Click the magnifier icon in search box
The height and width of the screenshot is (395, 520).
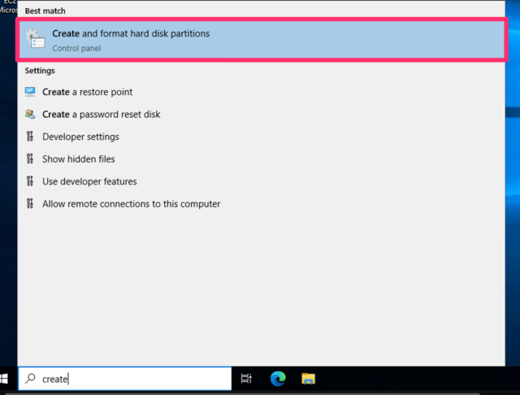tap(31, 379)
